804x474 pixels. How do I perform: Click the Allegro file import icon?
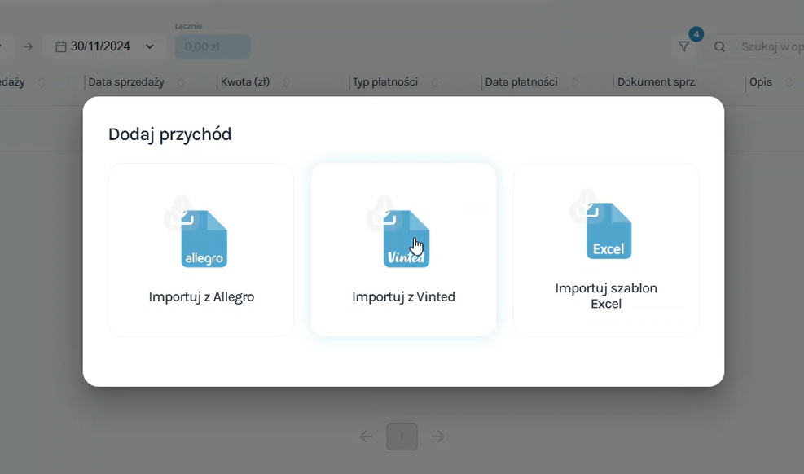coord(203,238)
